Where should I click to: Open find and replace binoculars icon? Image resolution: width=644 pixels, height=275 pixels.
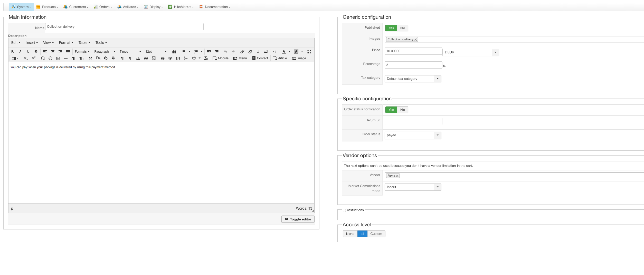(x=174, y=52)
